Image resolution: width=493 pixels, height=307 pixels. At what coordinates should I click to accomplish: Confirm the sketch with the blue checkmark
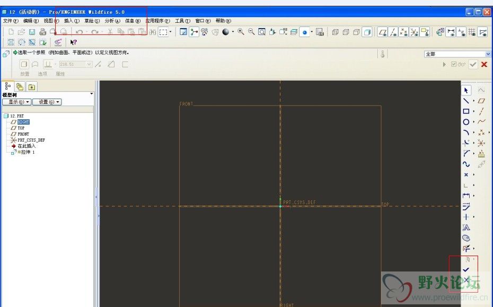[466, 269]
